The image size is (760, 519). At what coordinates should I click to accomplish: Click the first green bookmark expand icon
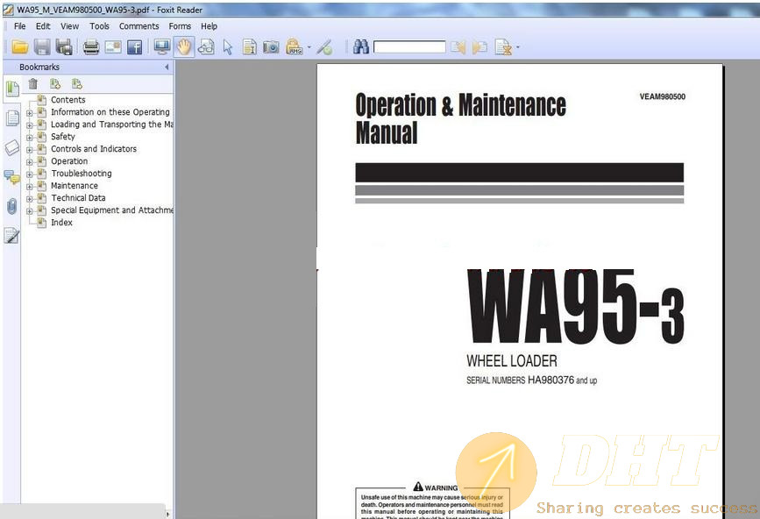tap(55, 84)
